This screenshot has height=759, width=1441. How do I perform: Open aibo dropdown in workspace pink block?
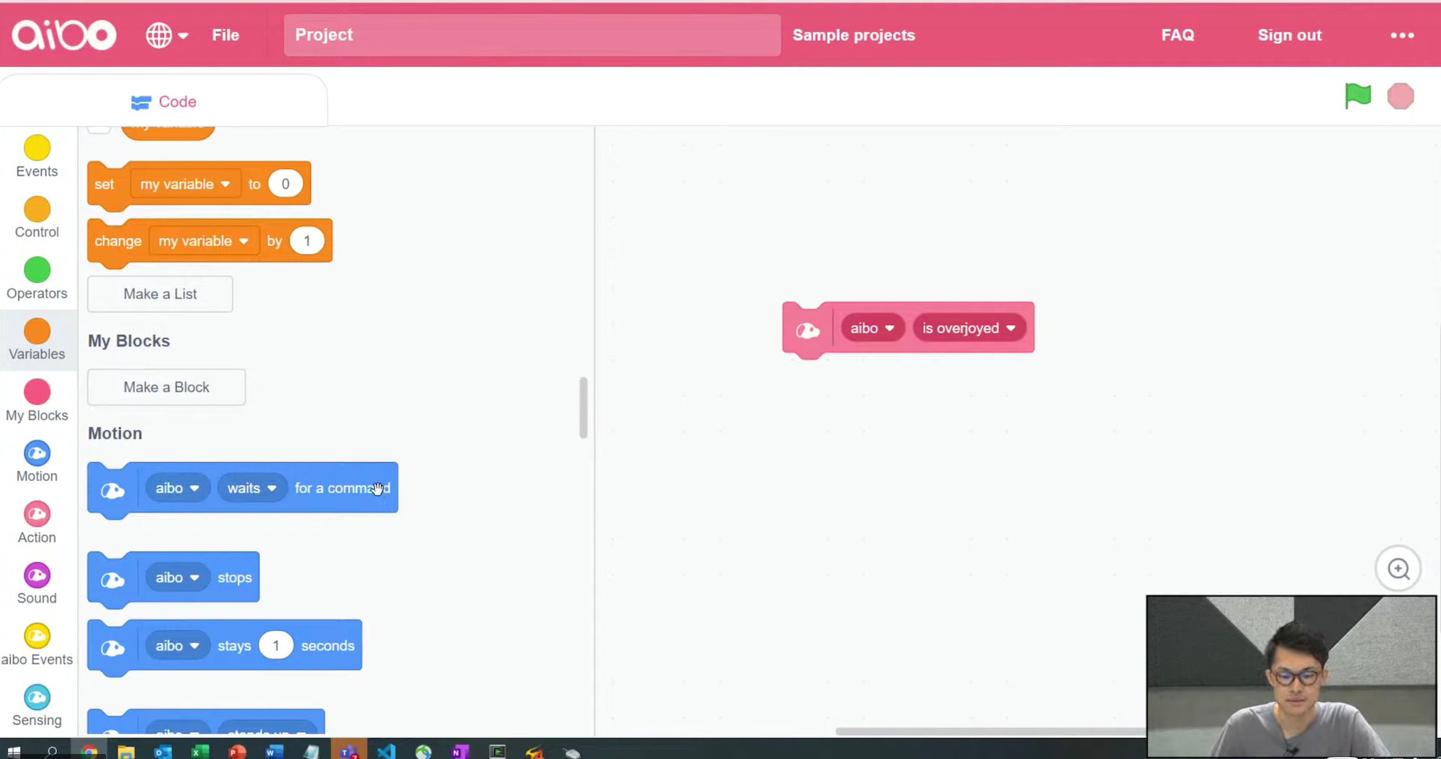click(x=872, y=328)
